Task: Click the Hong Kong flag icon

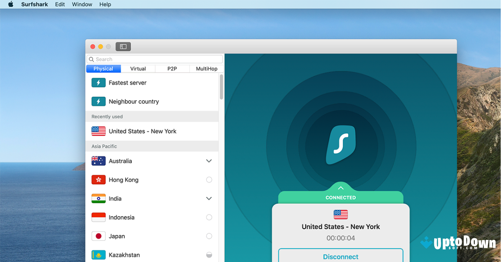Action: [x=99, y=179]
